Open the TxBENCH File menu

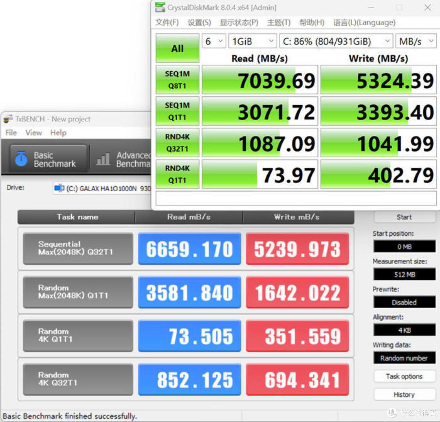coord(11,133)
